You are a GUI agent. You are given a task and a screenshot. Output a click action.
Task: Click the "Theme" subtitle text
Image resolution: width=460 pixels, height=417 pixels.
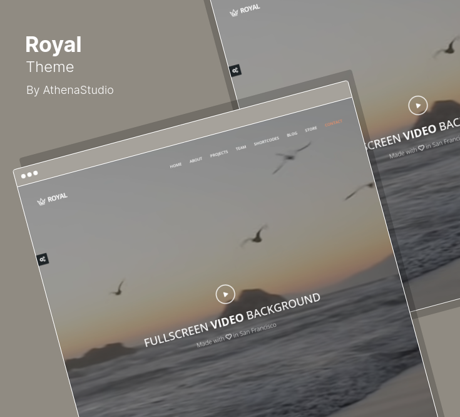[50, 67]
